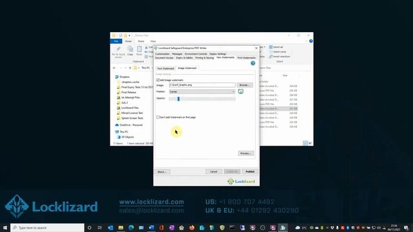Open the taskbar clock and date
This screenshot has width=413, height=232.
[394, 227]
